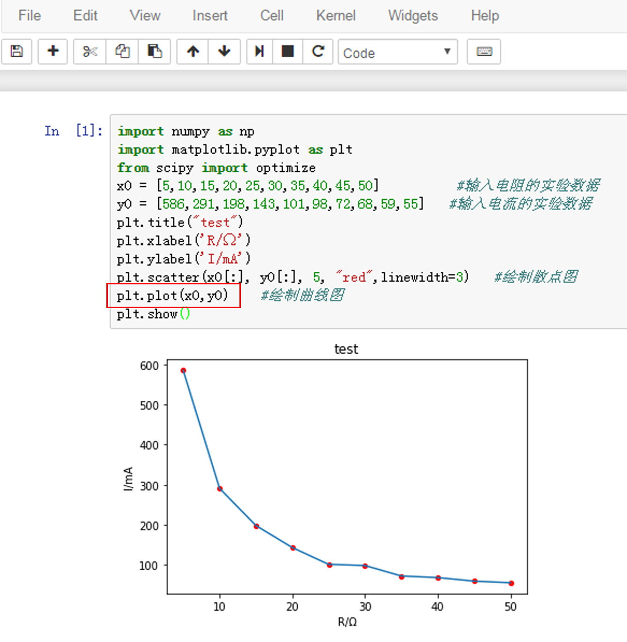Click the chart title 'test'
The width and height of the screenshot is (627, 642).
point(346,349)
